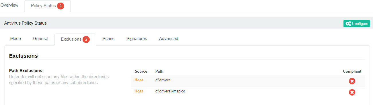Click the Compliant column header
The height and width of the screenshot is (105, 373).
[x=352, y=71]
